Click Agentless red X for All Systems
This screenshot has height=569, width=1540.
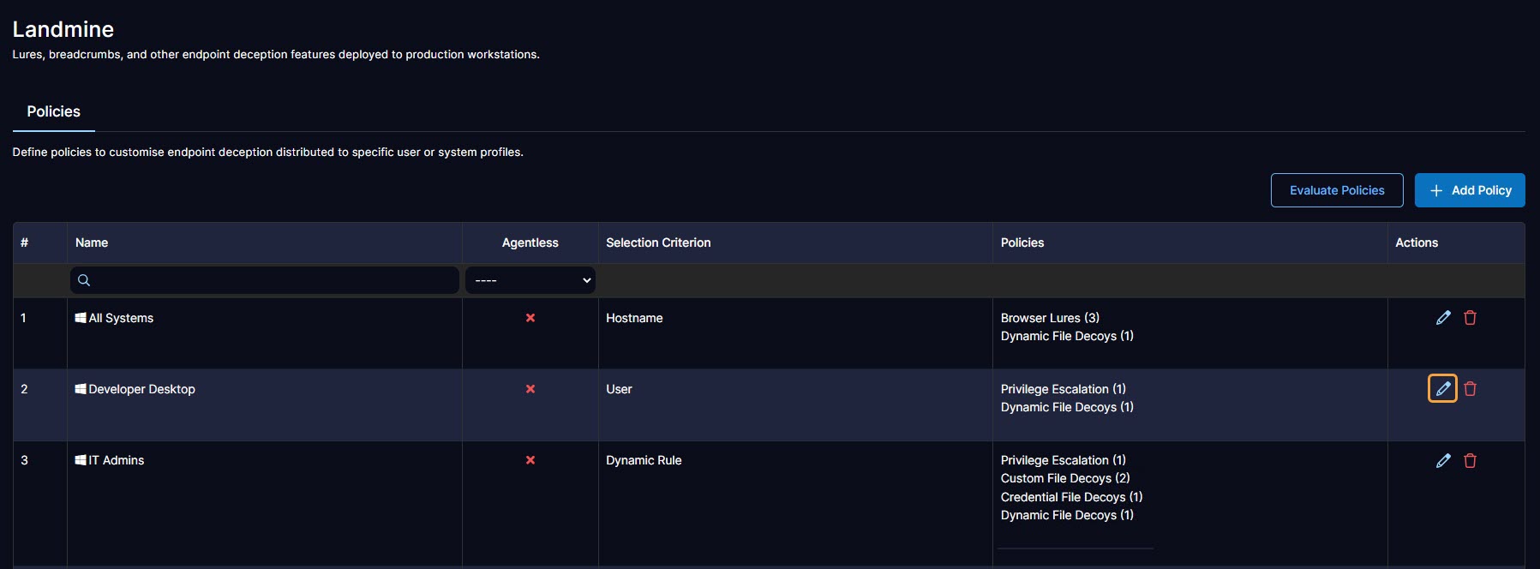[x=530, y=318]
